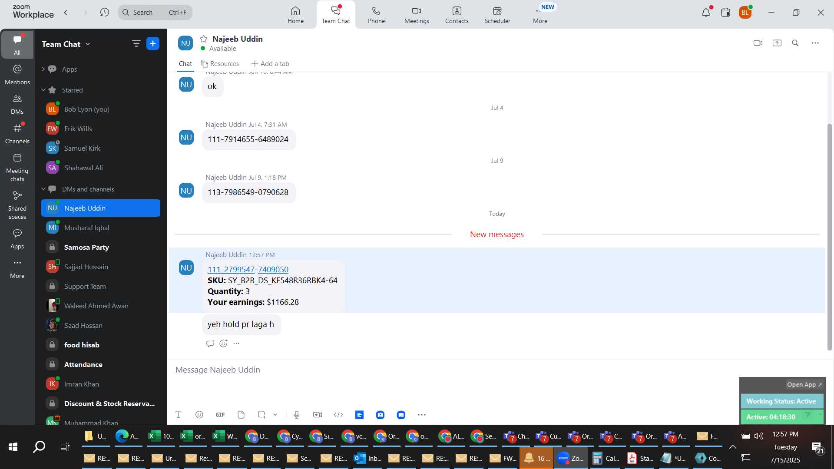Viewport: 834px width, 469px height.
Task: Click the search box
Action: 155,12
